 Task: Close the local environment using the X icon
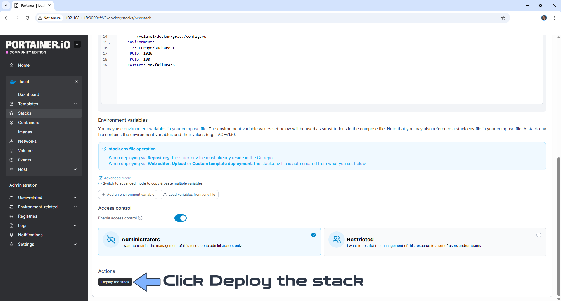pyautogui.click(x=77, y=82)
